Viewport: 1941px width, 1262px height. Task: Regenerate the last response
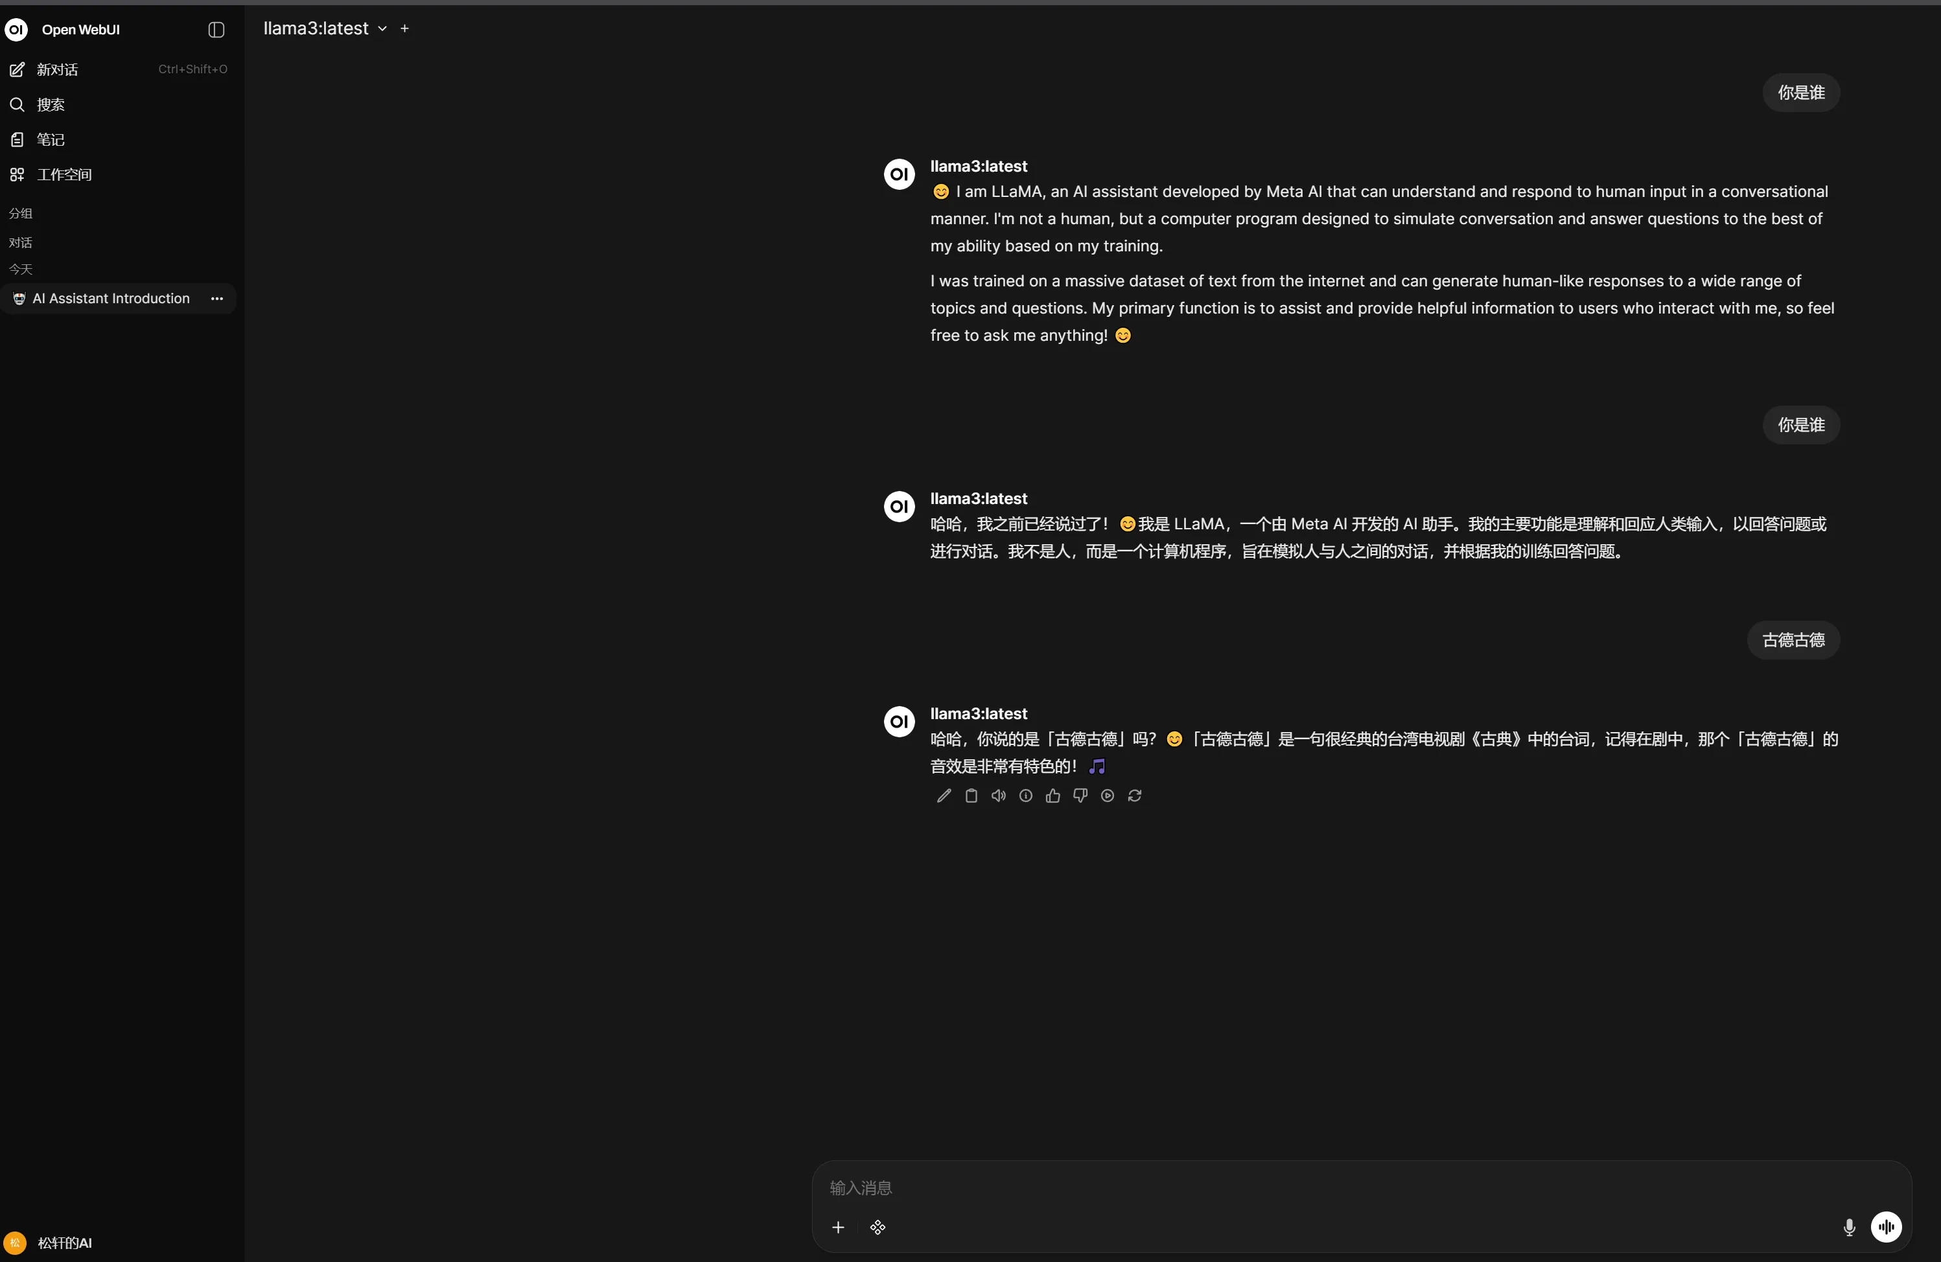(1134, 796)
